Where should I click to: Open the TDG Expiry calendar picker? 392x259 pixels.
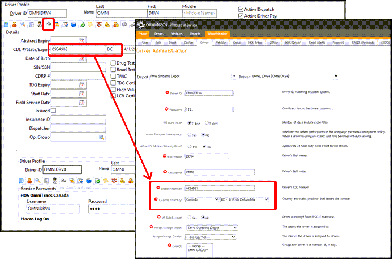coord(81,84)
